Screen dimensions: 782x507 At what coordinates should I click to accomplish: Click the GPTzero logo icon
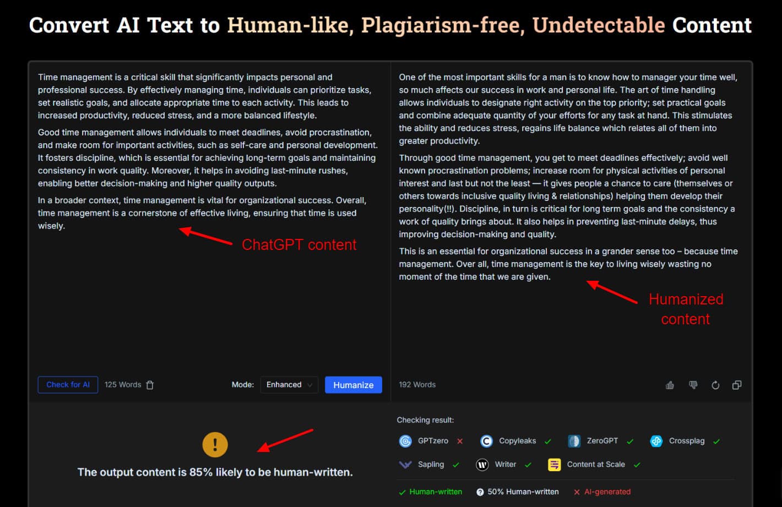click(405, 441)
